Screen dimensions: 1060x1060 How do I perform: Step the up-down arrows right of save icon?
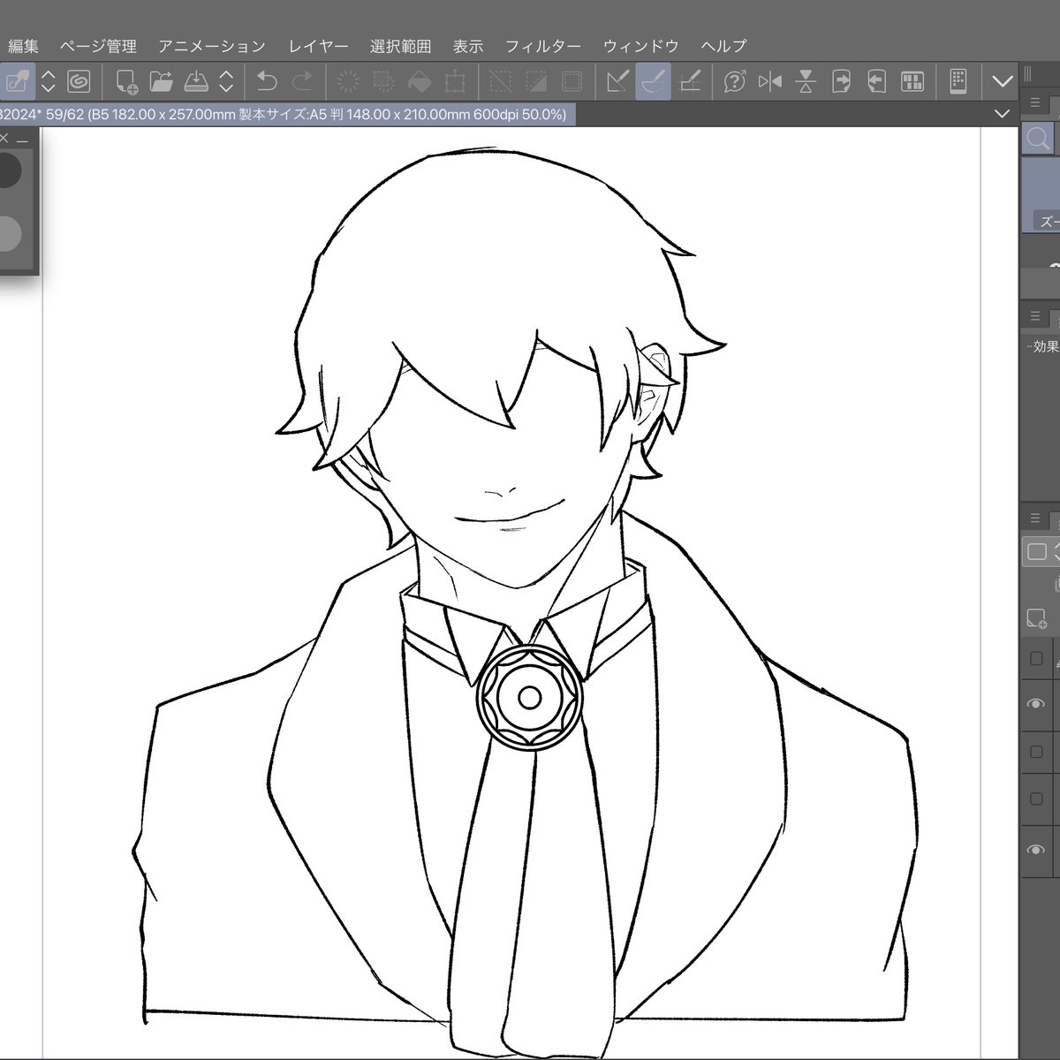(x=226, y=82)
